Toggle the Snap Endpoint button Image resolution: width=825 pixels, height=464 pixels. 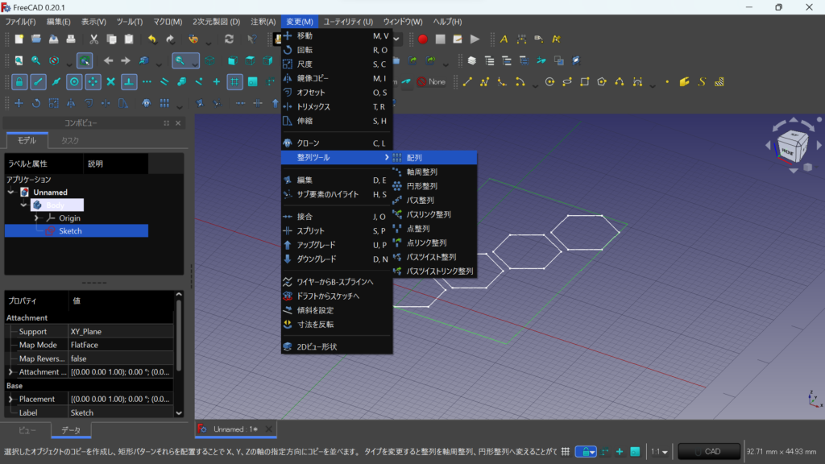point(38,81)
